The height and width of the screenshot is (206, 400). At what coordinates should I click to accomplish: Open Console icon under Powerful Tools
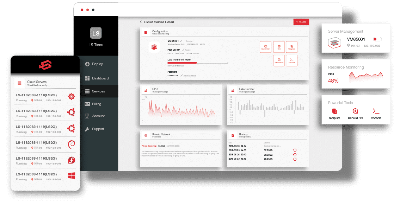[376, 111]
